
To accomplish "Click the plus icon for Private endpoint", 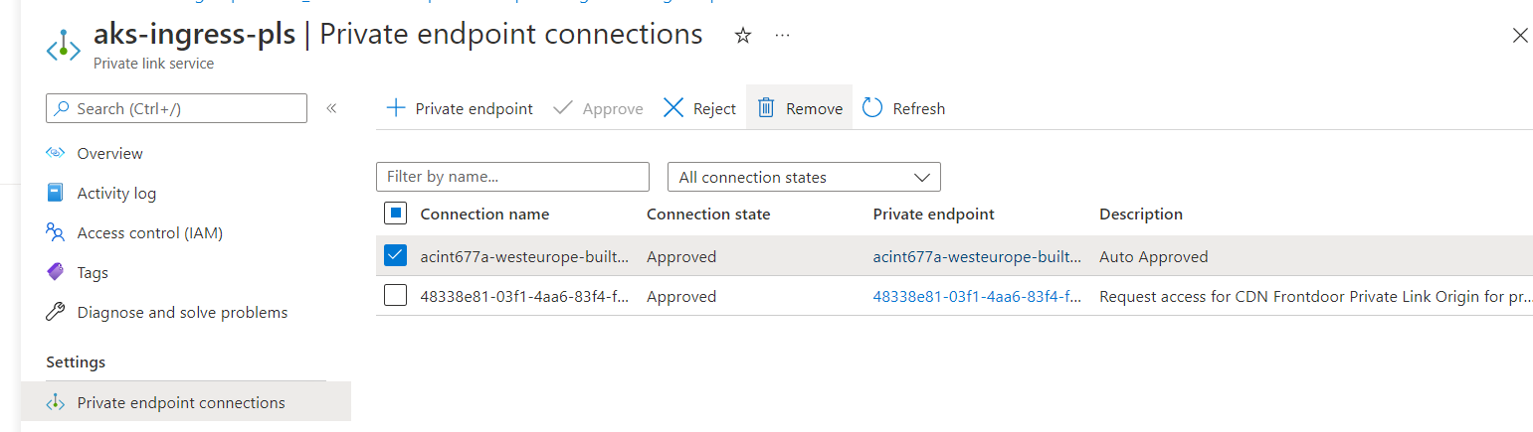I will point(395,108).
